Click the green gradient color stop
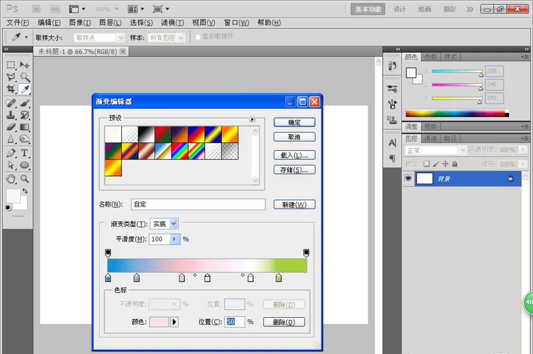Screen dimensions: 533x354 (279, 278)
